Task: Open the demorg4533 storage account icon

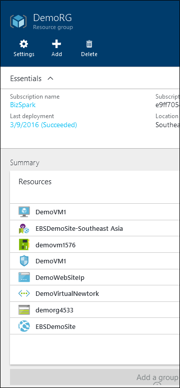Action: (x=24, y=310)
